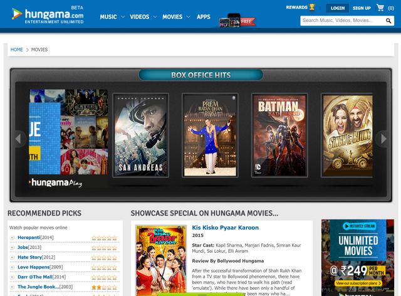Click the plus icon beside The Jungle Book
This screenshot has height=296, width=401.
click(12, 287)
